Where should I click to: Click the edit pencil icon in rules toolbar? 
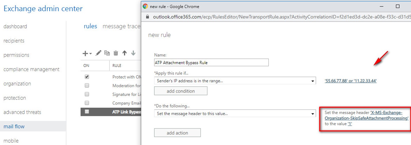[98, 53]
